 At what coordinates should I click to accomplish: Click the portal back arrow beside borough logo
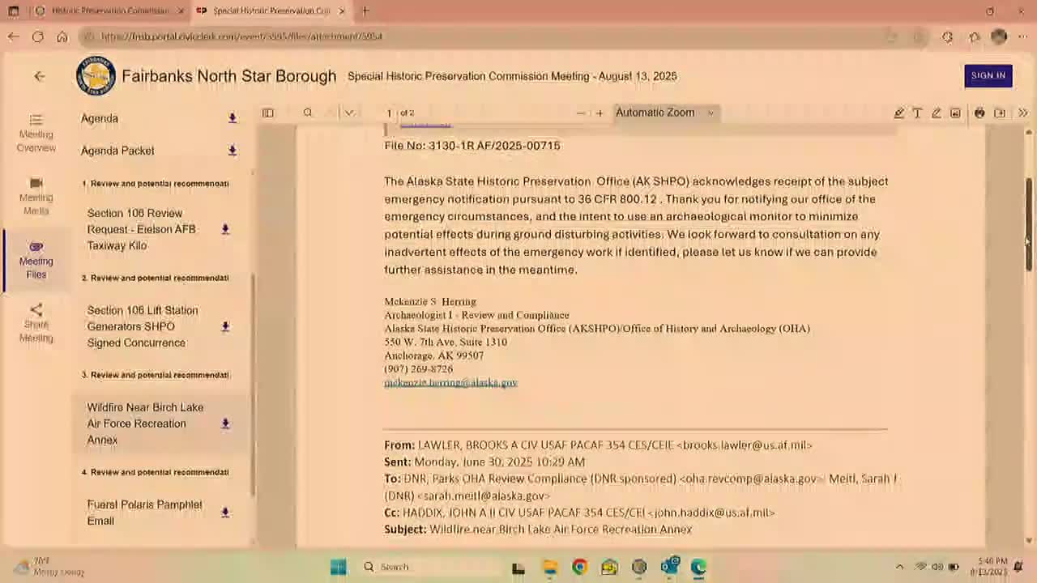tap(40, 76)
